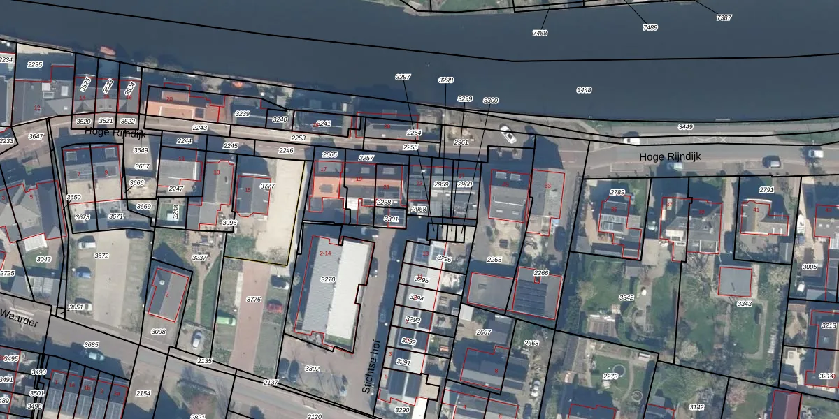Screen dimensions: 839x419
Task: Click parcel label 2273
Action: pyautogui.click(x=610, y=376)
